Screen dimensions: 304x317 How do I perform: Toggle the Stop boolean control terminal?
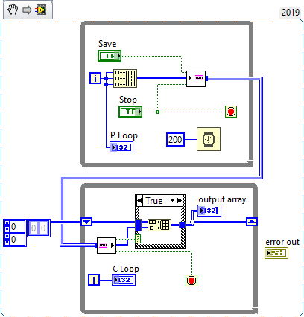pos(130,112)
